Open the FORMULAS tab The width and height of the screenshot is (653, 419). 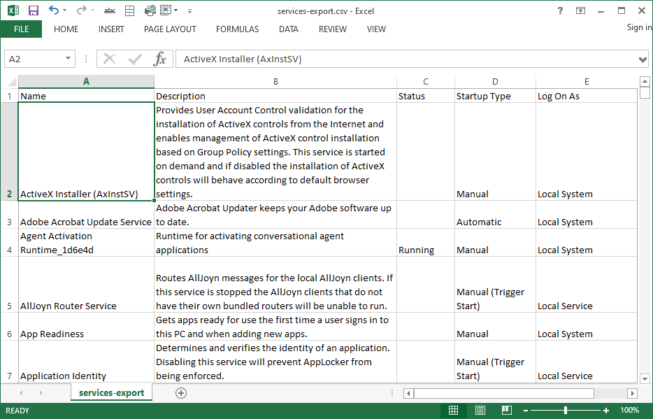238,29
